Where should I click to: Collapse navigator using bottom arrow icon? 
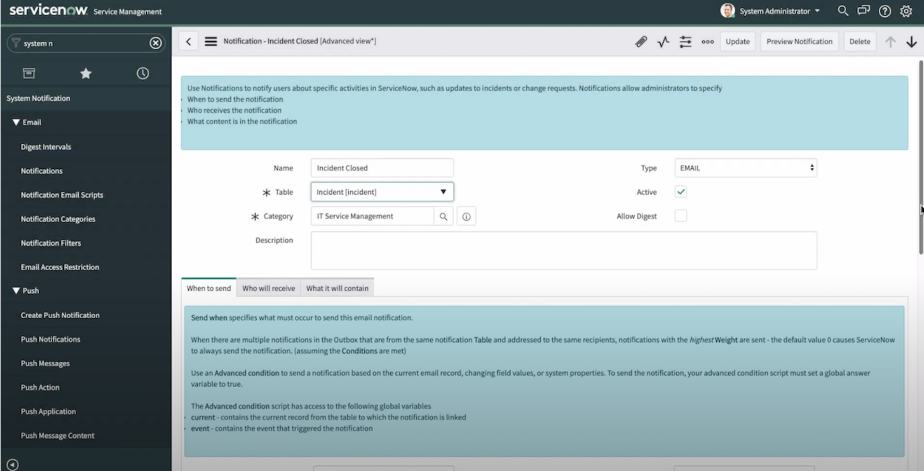pyautogui.click(x=13, y=465)
